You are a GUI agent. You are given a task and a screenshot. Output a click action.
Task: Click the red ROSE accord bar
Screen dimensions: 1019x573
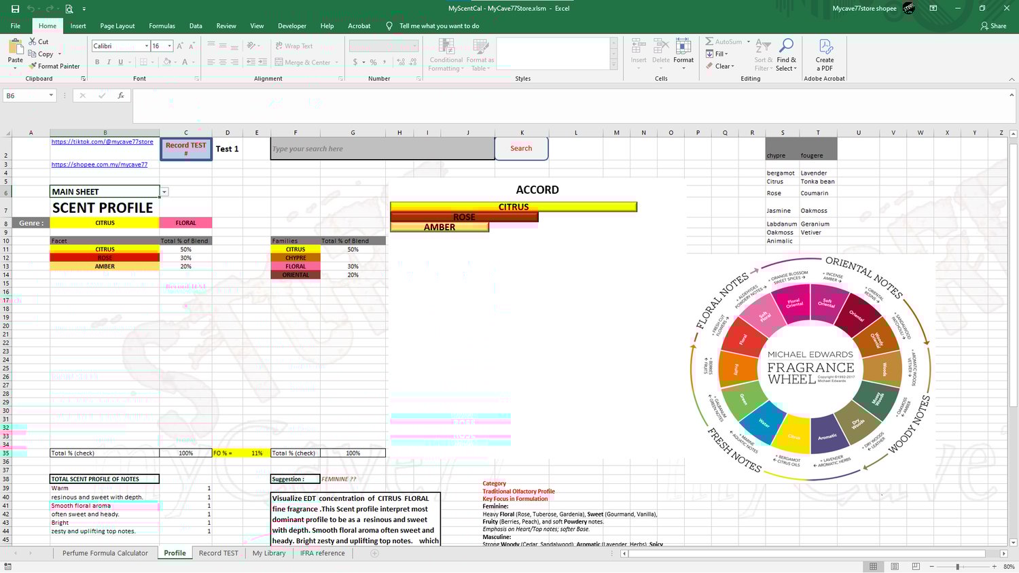tap(464, 217)
